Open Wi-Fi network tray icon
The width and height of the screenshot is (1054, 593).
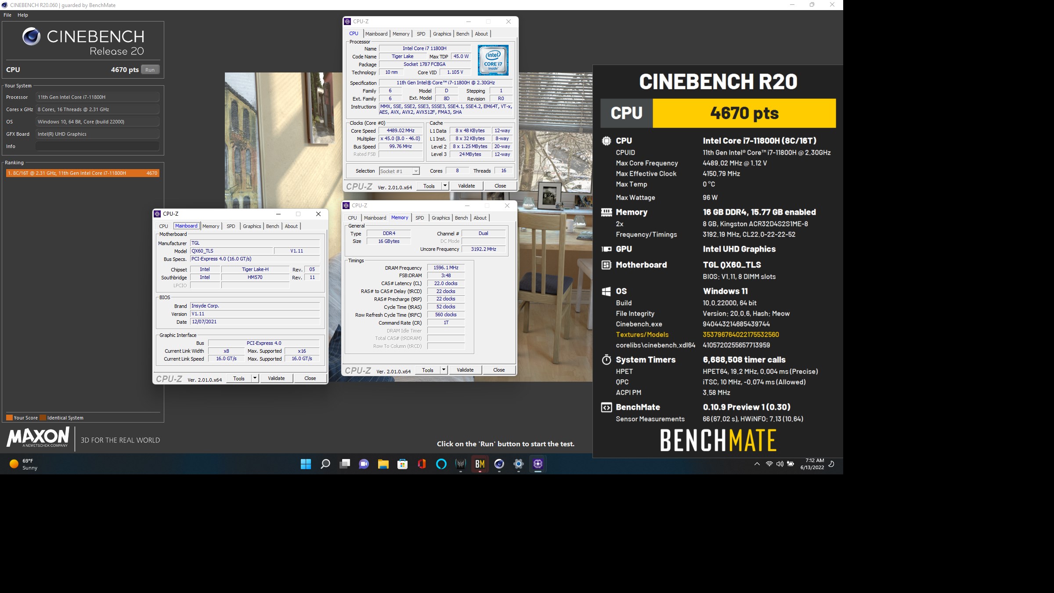(769, 464)
